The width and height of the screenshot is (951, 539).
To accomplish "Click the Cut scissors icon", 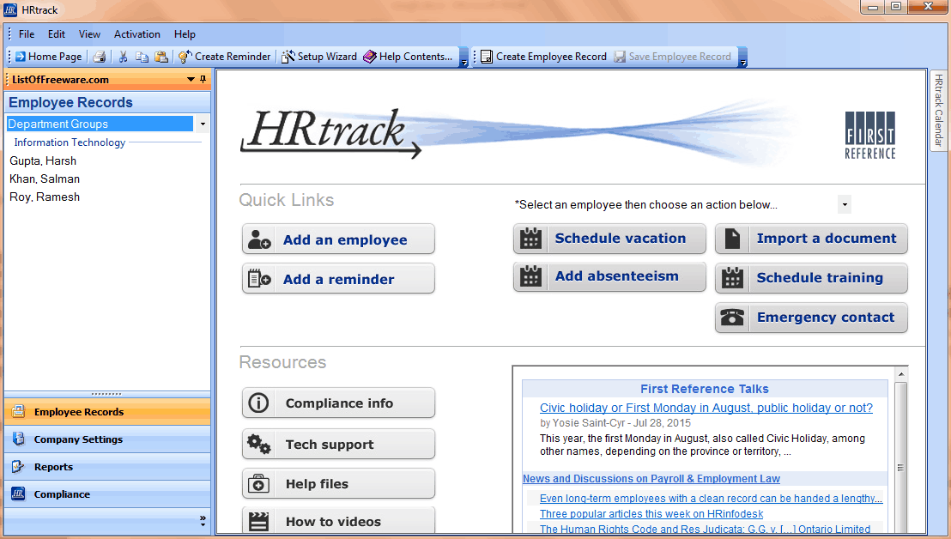I will point(123,57).
